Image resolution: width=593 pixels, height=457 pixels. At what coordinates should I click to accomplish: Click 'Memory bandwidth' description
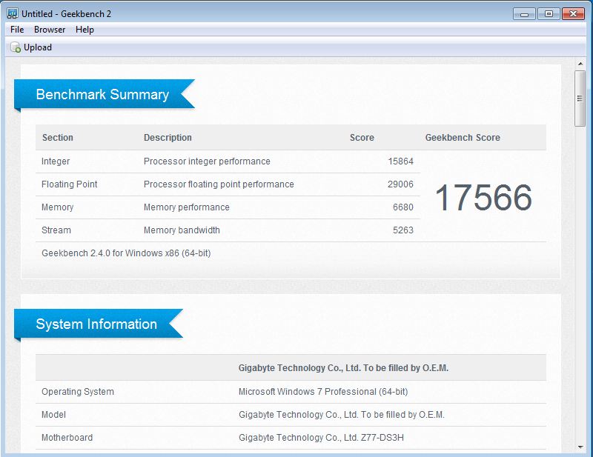tap(182, 230)
